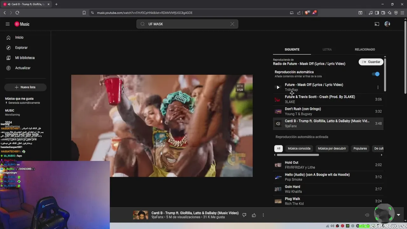Cast to a device with the cast icon

point(377,24)
